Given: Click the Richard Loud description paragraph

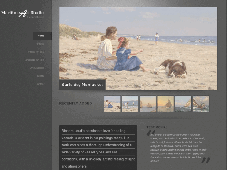Looking at the screenshot, I should (98, 148).
